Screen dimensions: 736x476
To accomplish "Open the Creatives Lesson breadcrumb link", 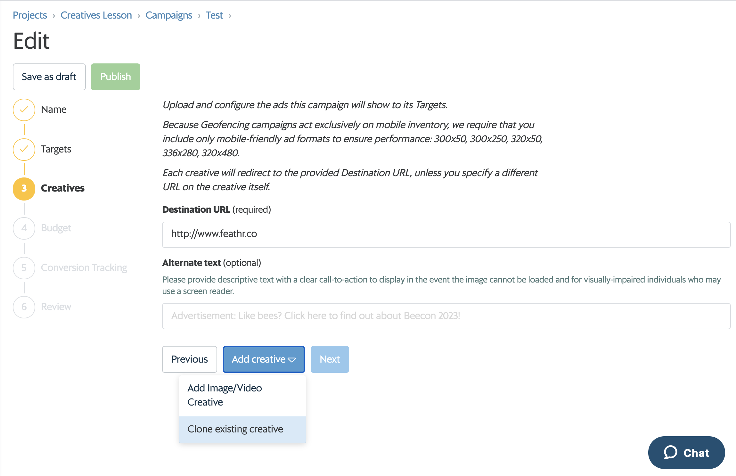I will (x=96, y=15).
